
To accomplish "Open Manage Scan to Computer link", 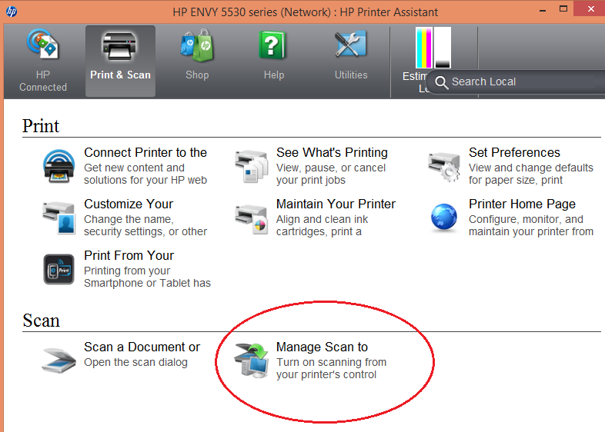I will point(322,347).
